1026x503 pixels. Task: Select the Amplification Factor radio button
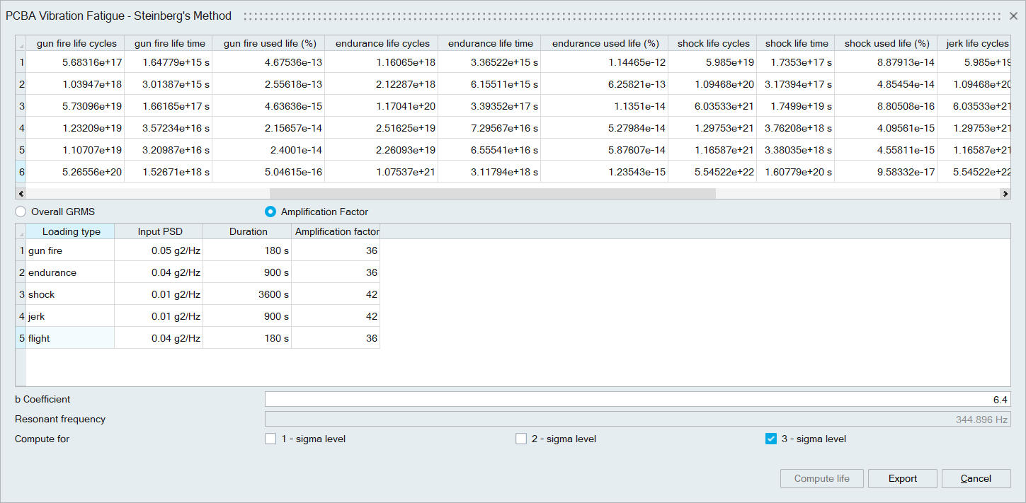pyautogui.click(x=270, y=212)
